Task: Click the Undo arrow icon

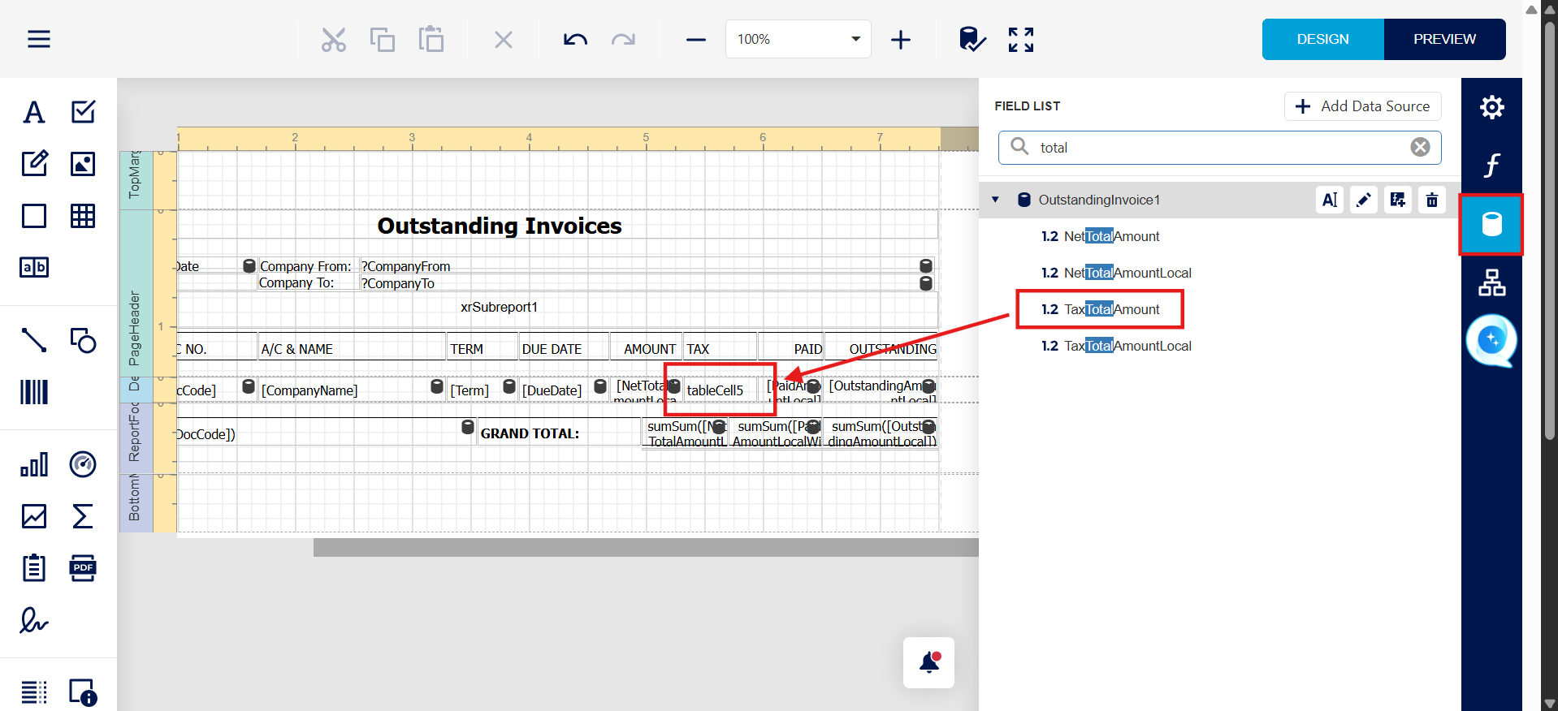Action: [575, 39]
